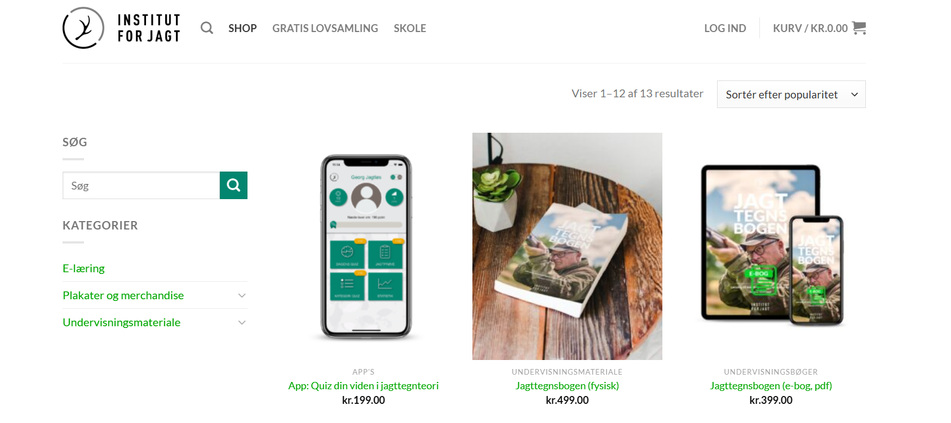This screenshot has width=951, height=423.
Task: Click the shopping cart icon
Action: (x=859, y=28)
